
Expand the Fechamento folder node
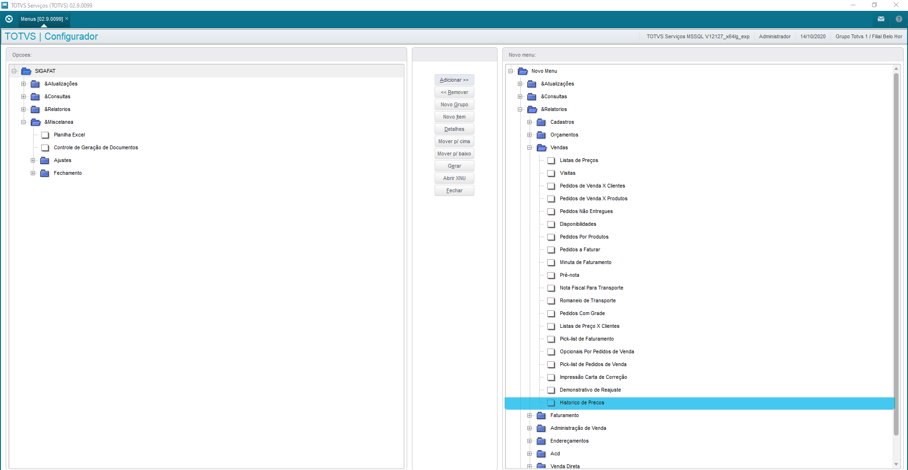(x=33, y=173)
